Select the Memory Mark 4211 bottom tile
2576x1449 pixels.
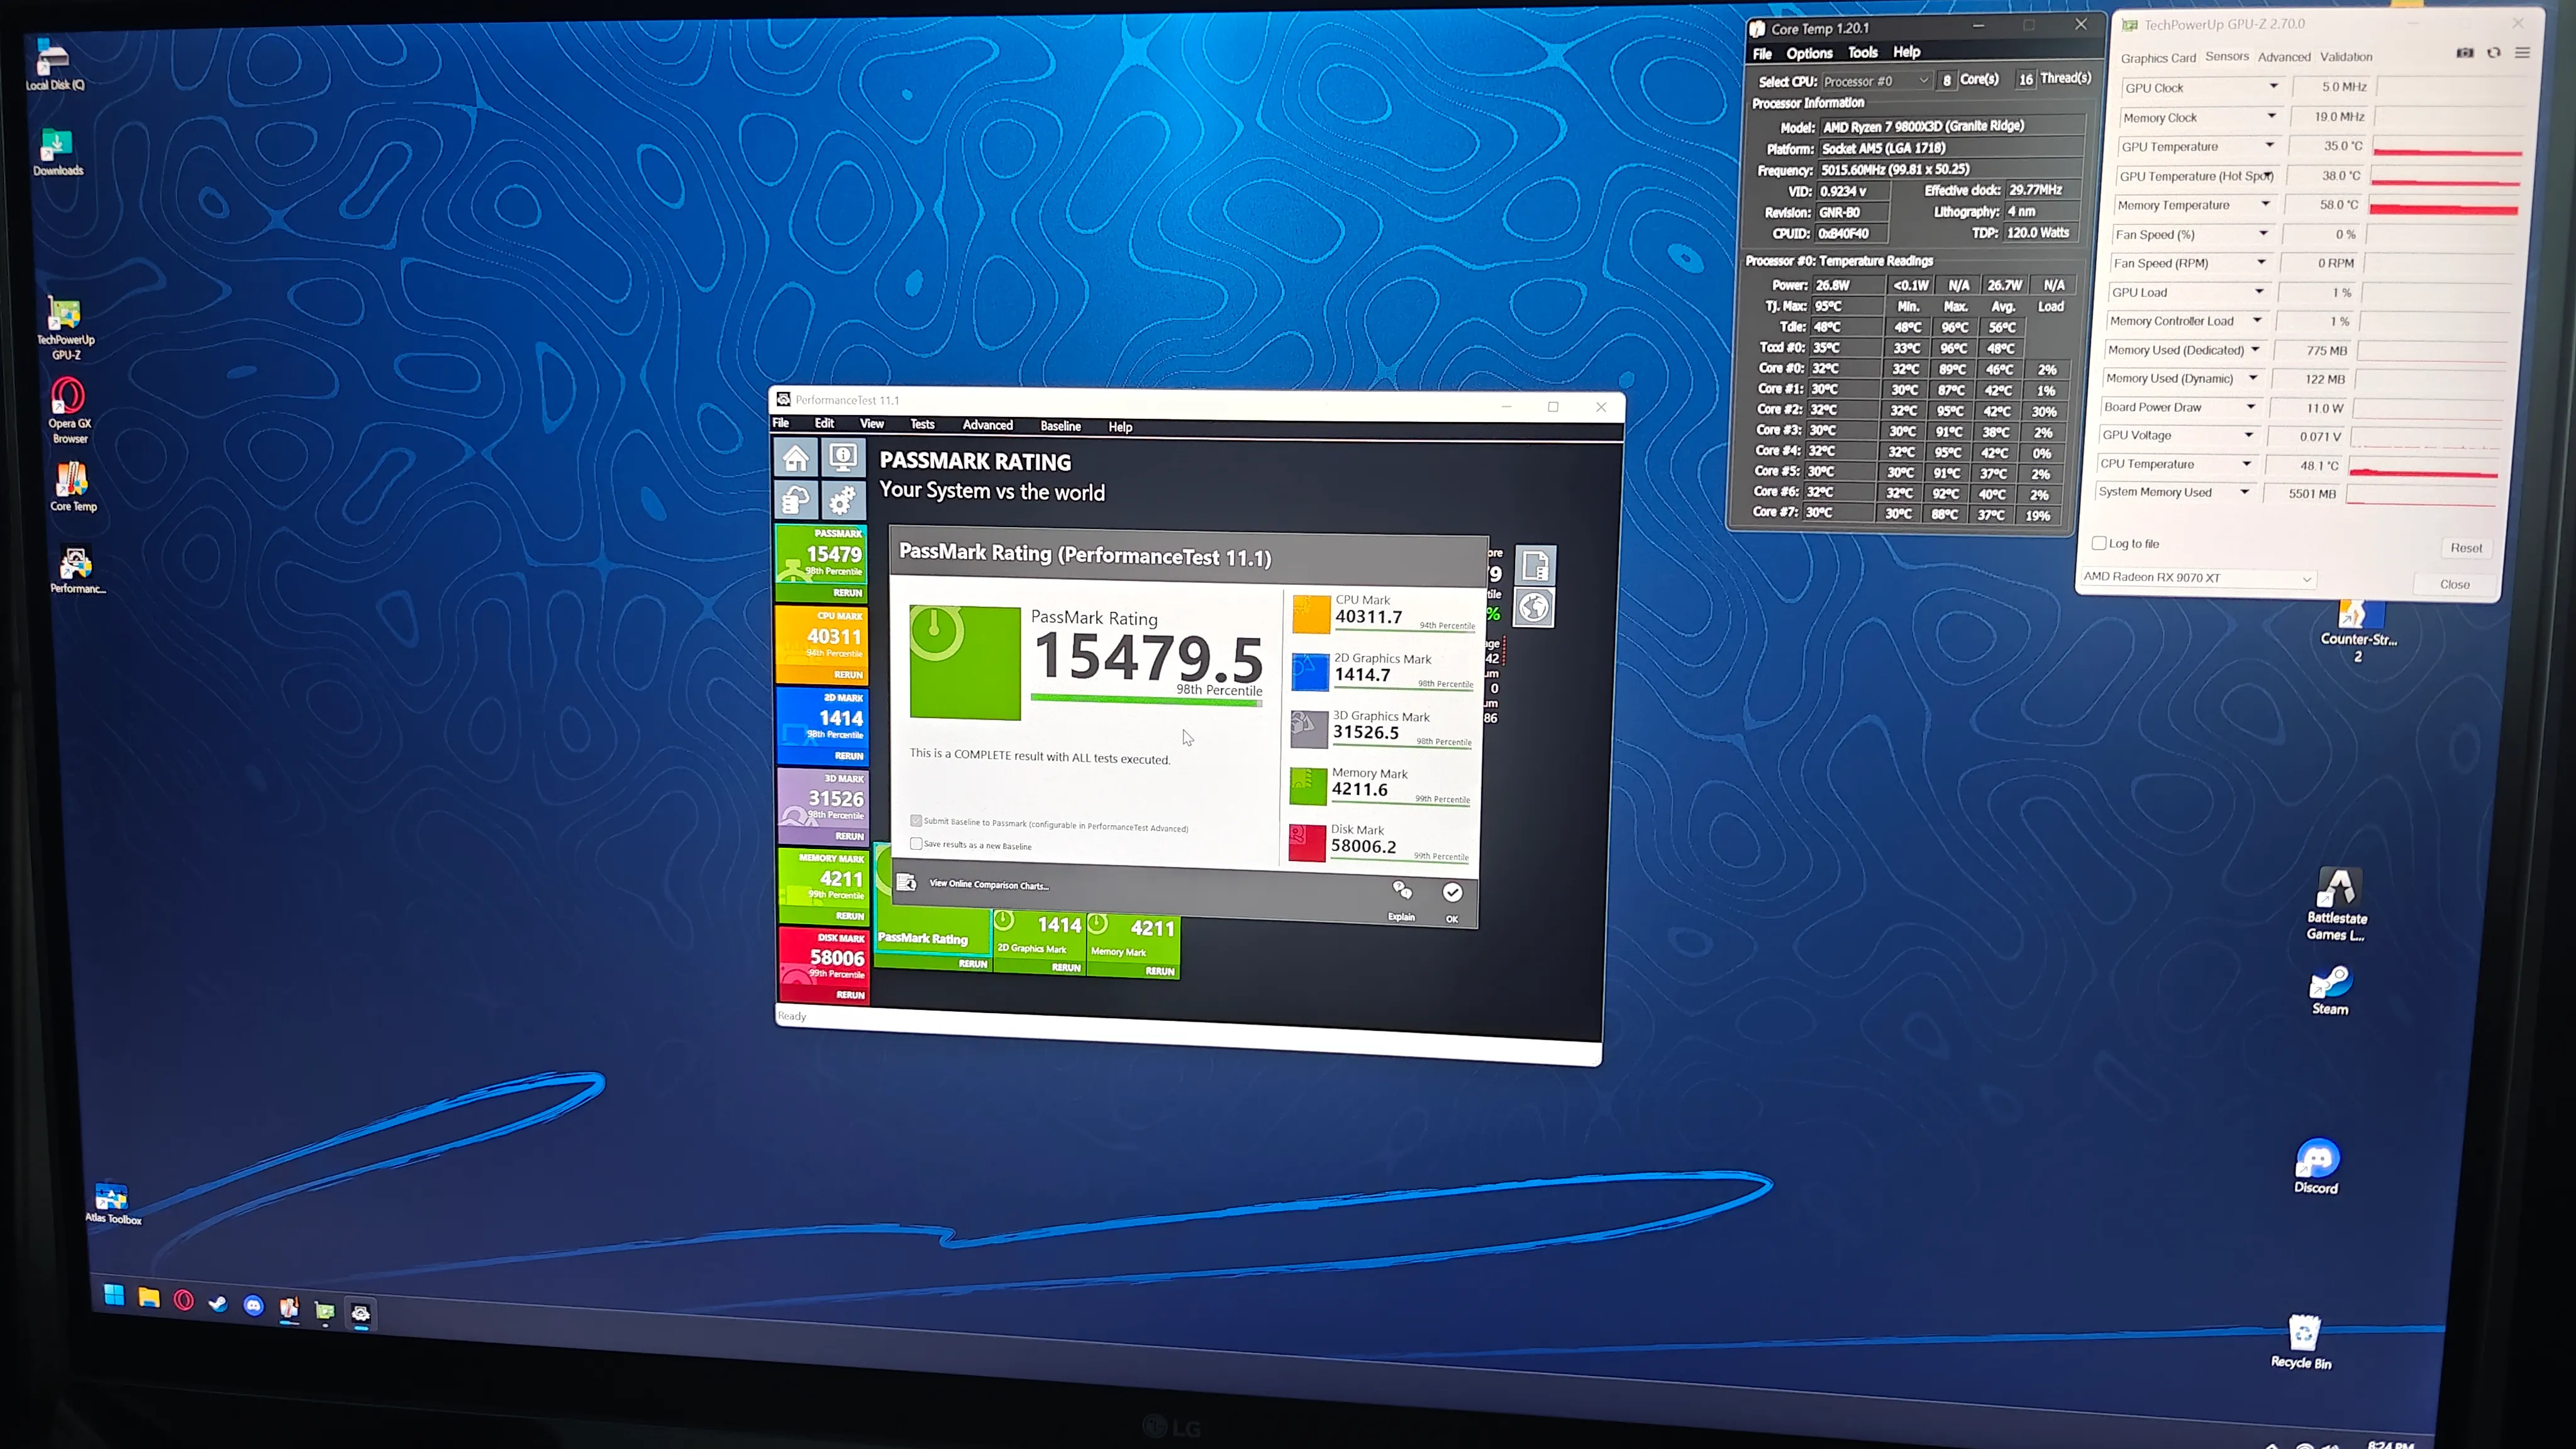[x=1132, y=945]
